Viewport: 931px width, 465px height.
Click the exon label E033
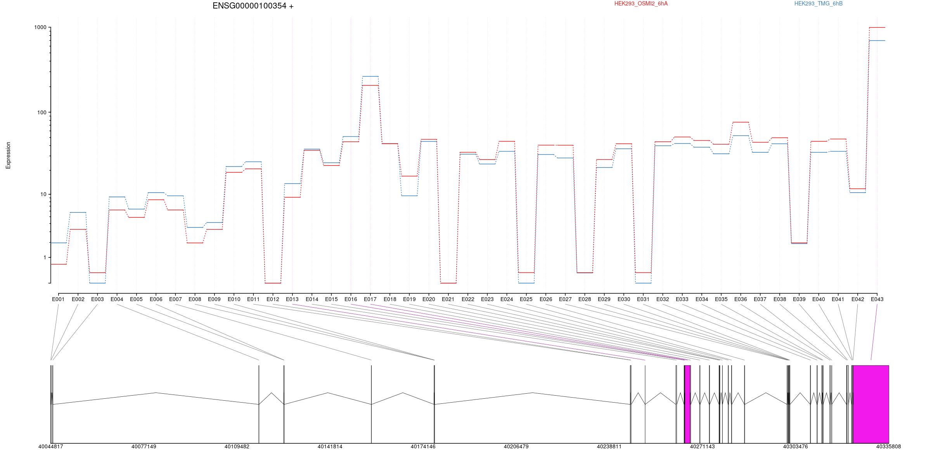(682, 299)
